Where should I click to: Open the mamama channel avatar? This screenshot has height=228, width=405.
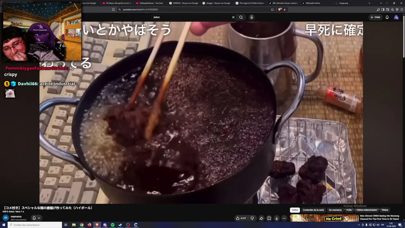coord(6,218)
